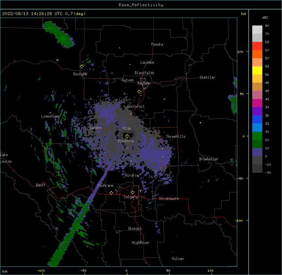Click the white plus marker north of Drumheller
This screenshot has width=282, height=275.
(x=200, y=122)
